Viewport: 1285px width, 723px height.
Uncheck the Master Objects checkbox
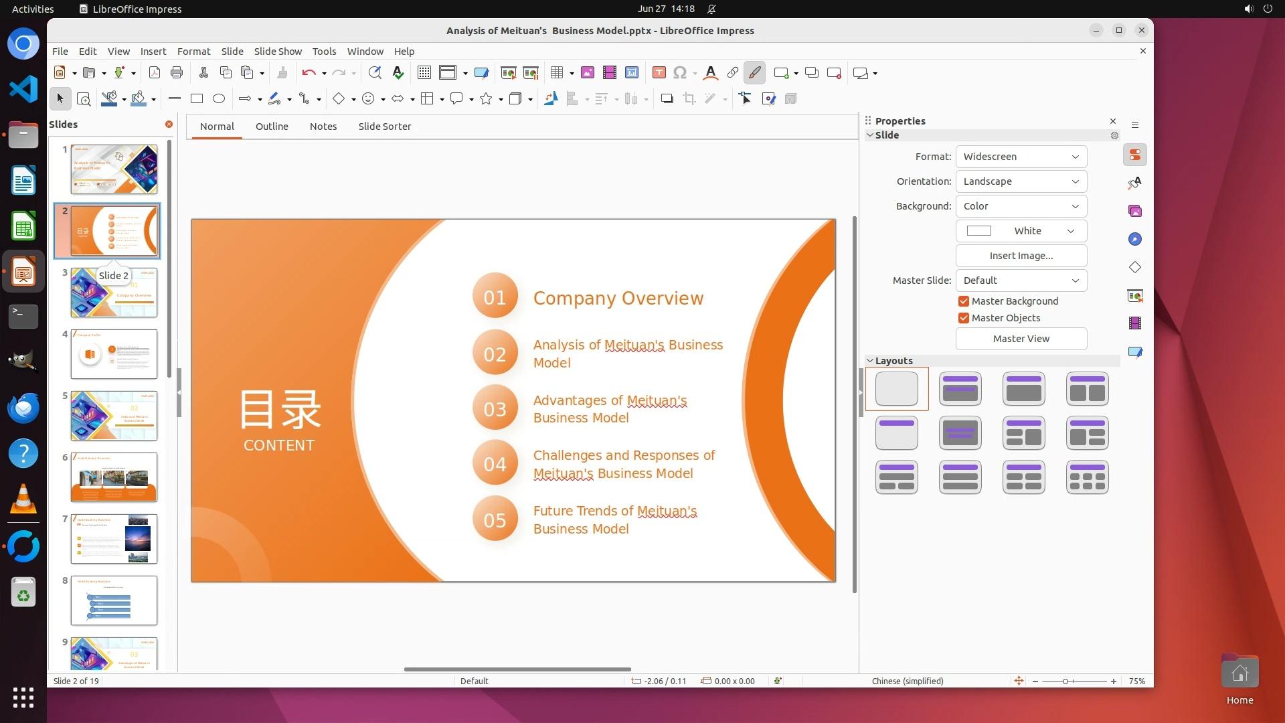click(x=964, y=318)
